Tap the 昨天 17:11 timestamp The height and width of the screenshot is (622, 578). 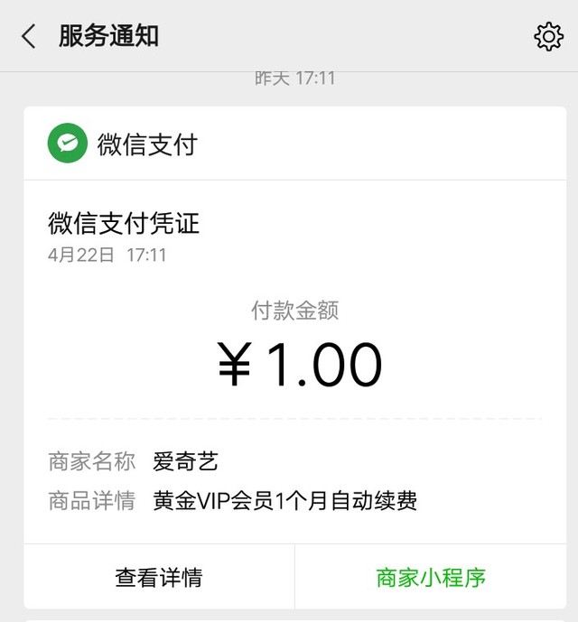(294, 79)
